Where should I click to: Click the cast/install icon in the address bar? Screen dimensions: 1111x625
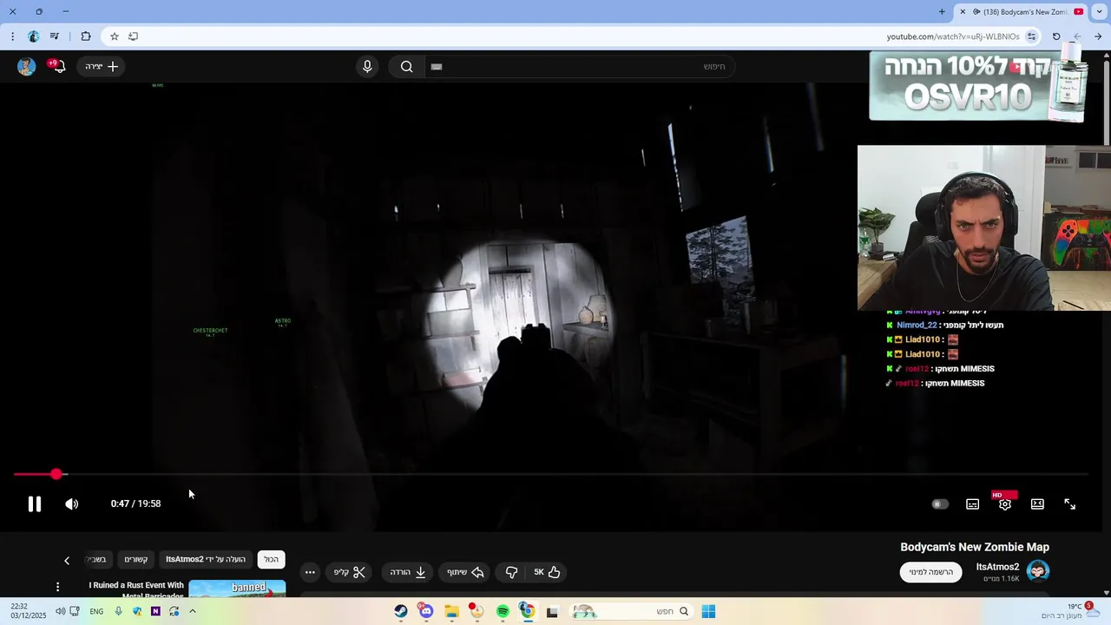click(133, 36)
